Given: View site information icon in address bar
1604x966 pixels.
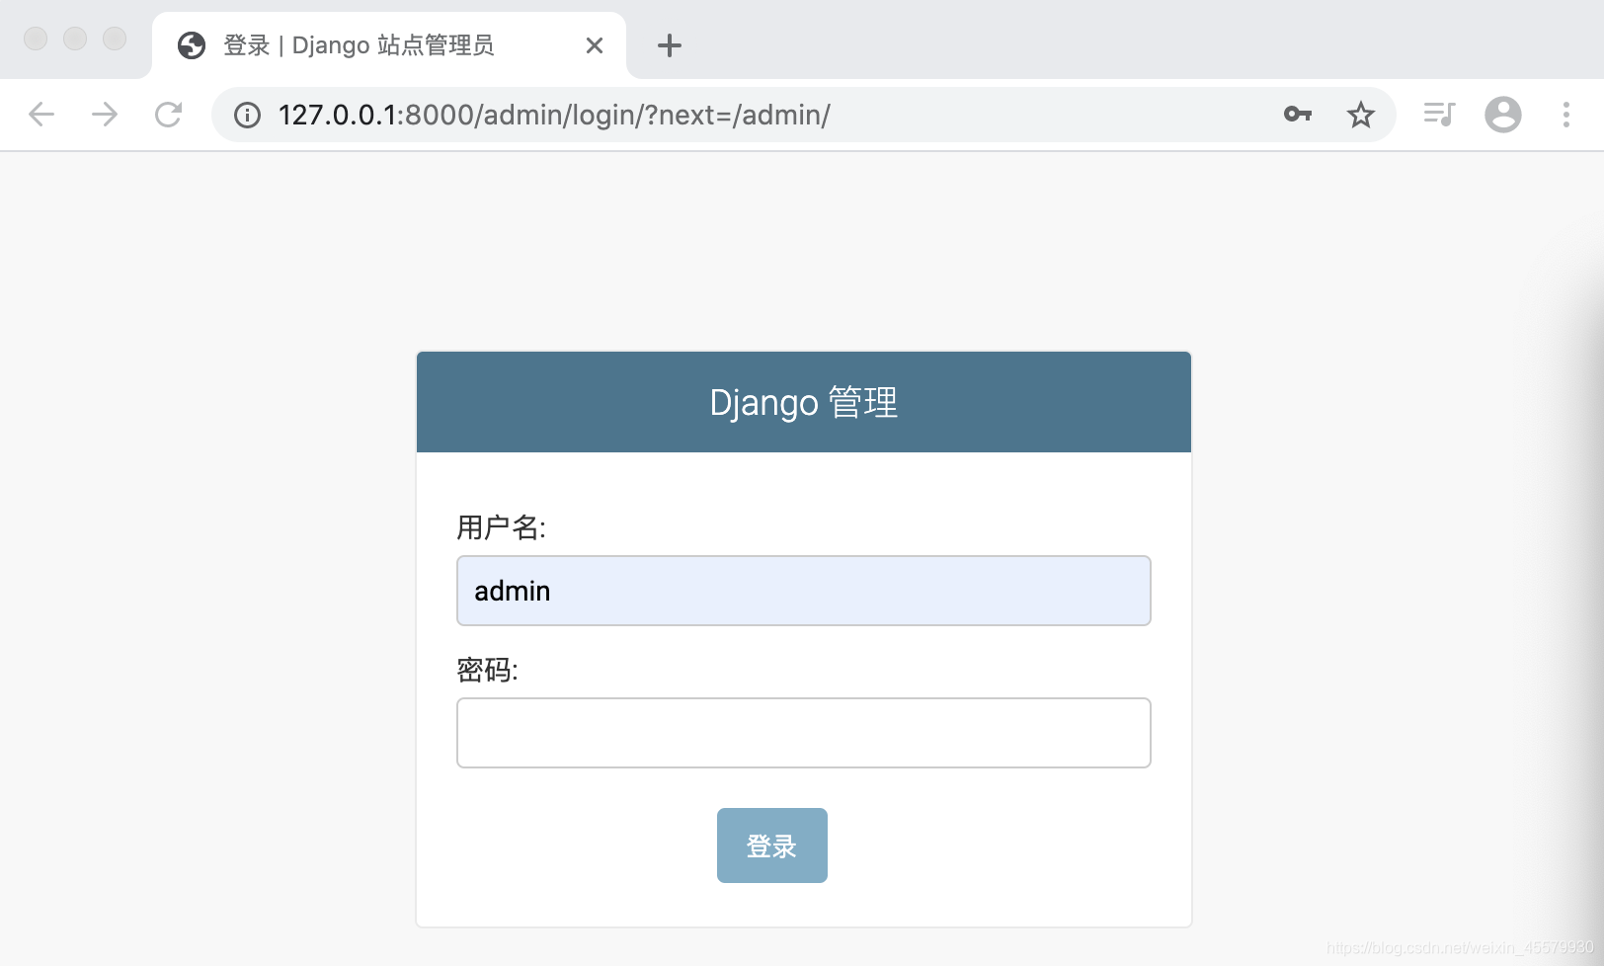Looking at the screenshot, I should point(247,116).
